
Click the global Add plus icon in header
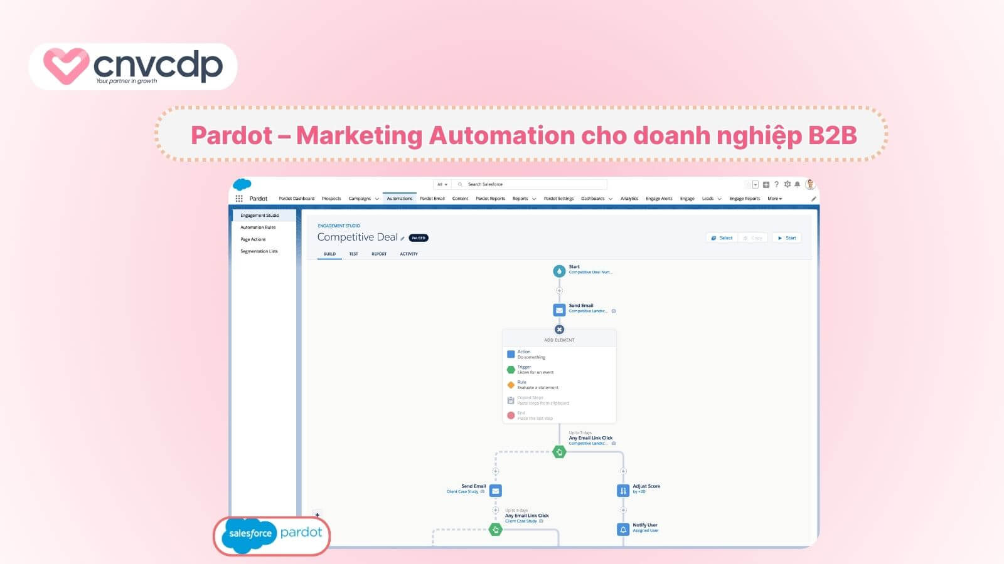coord(766,184)
